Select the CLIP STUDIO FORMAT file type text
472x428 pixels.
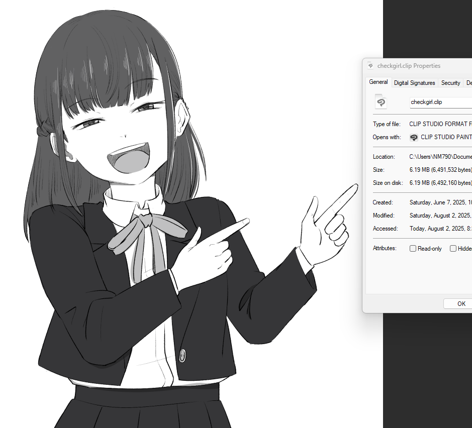(440, 124)
